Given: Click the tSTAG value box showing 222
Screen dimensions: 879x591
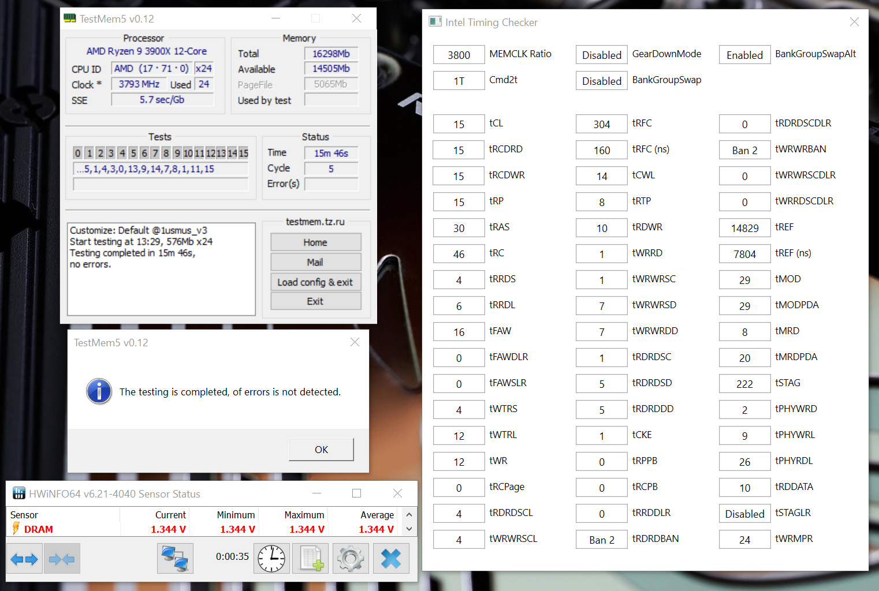Looking at the screenshot, I should [x=744, y=384].
